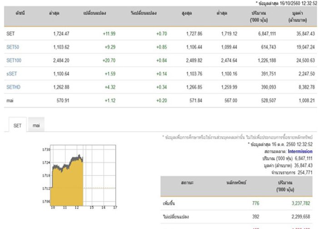Switch to the mai chart tab
Screen dimensions: 318x229
(x=36, y=125)
